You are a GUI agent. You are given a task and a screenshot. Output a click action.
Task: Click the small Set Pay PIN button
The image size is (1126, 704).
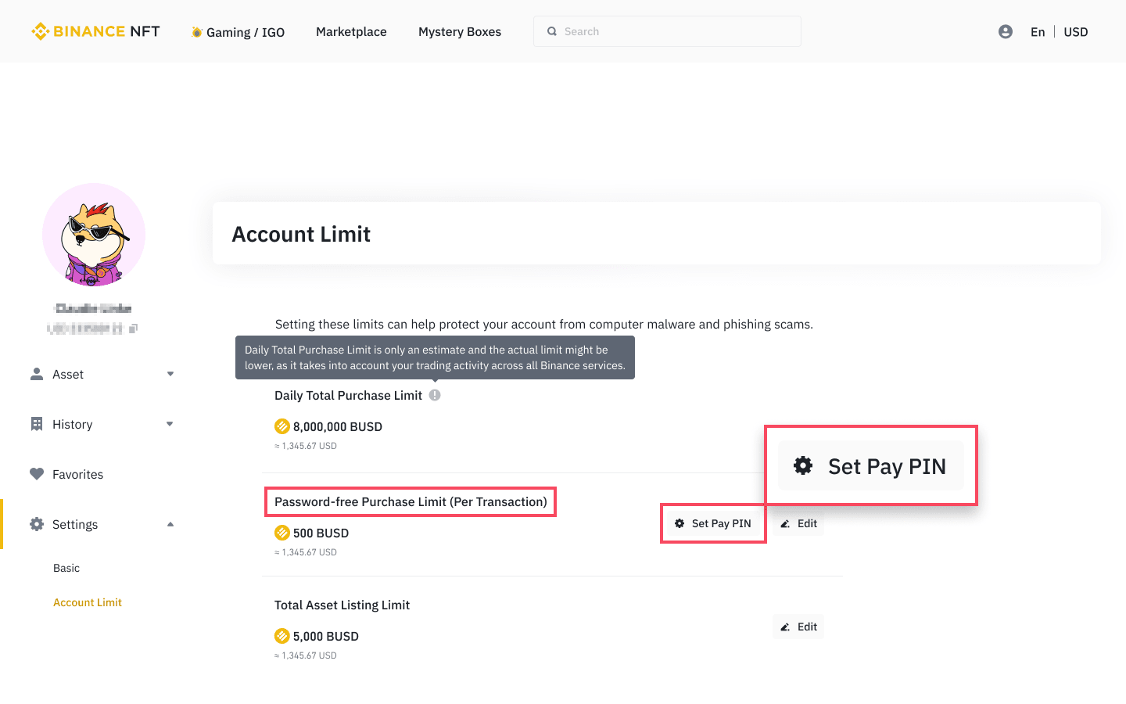(713, 523)
